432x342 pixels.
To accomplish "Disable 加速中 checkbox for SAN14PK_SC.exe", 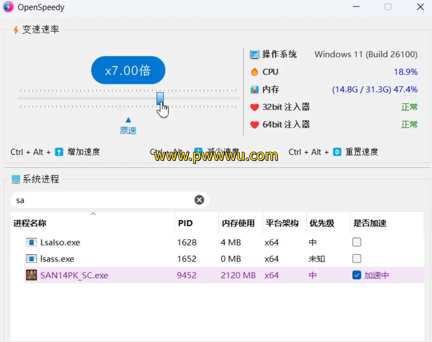I will [357, 275].
